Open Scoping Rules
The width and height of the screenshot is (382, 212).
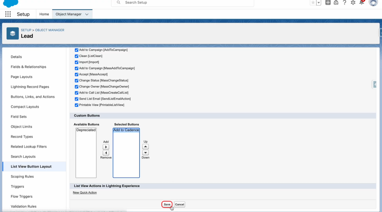click(22, 176)
